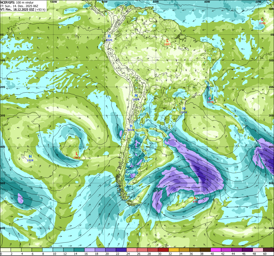274x256 pixels.
Task: Click the pink 24–26 legend swatch
Action: tap(132, 250)
